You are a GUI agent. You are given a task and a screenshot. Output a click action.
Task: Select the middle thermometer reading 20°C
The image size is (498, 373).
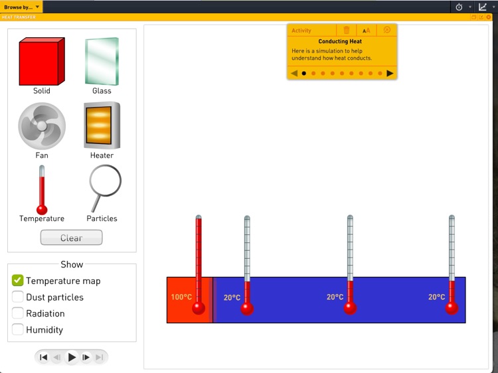tap(350, 265)
